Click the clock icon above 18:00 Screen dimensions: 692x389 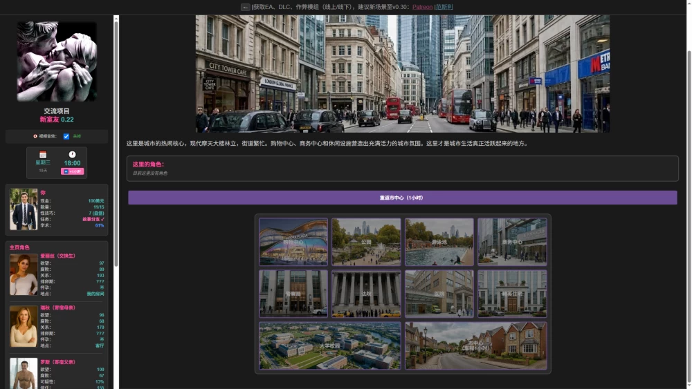[72, 155]
